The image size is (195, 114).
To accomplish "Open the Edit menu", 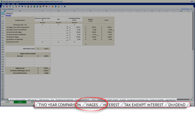I will pos(9,4).
